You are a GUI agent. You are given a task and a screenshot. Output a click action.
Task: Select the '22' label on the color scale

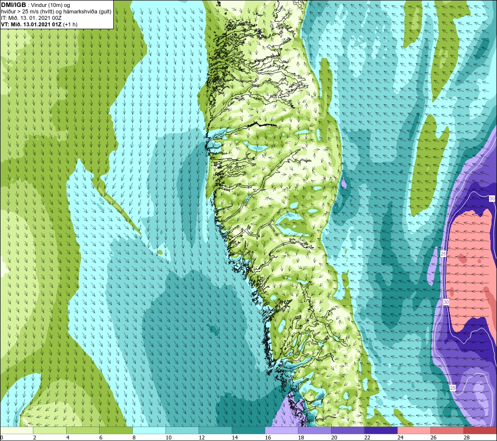point(367,438)
